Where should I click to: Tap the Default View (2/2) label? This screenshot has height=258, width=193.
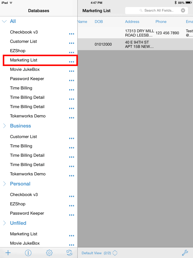pos(96,253)
